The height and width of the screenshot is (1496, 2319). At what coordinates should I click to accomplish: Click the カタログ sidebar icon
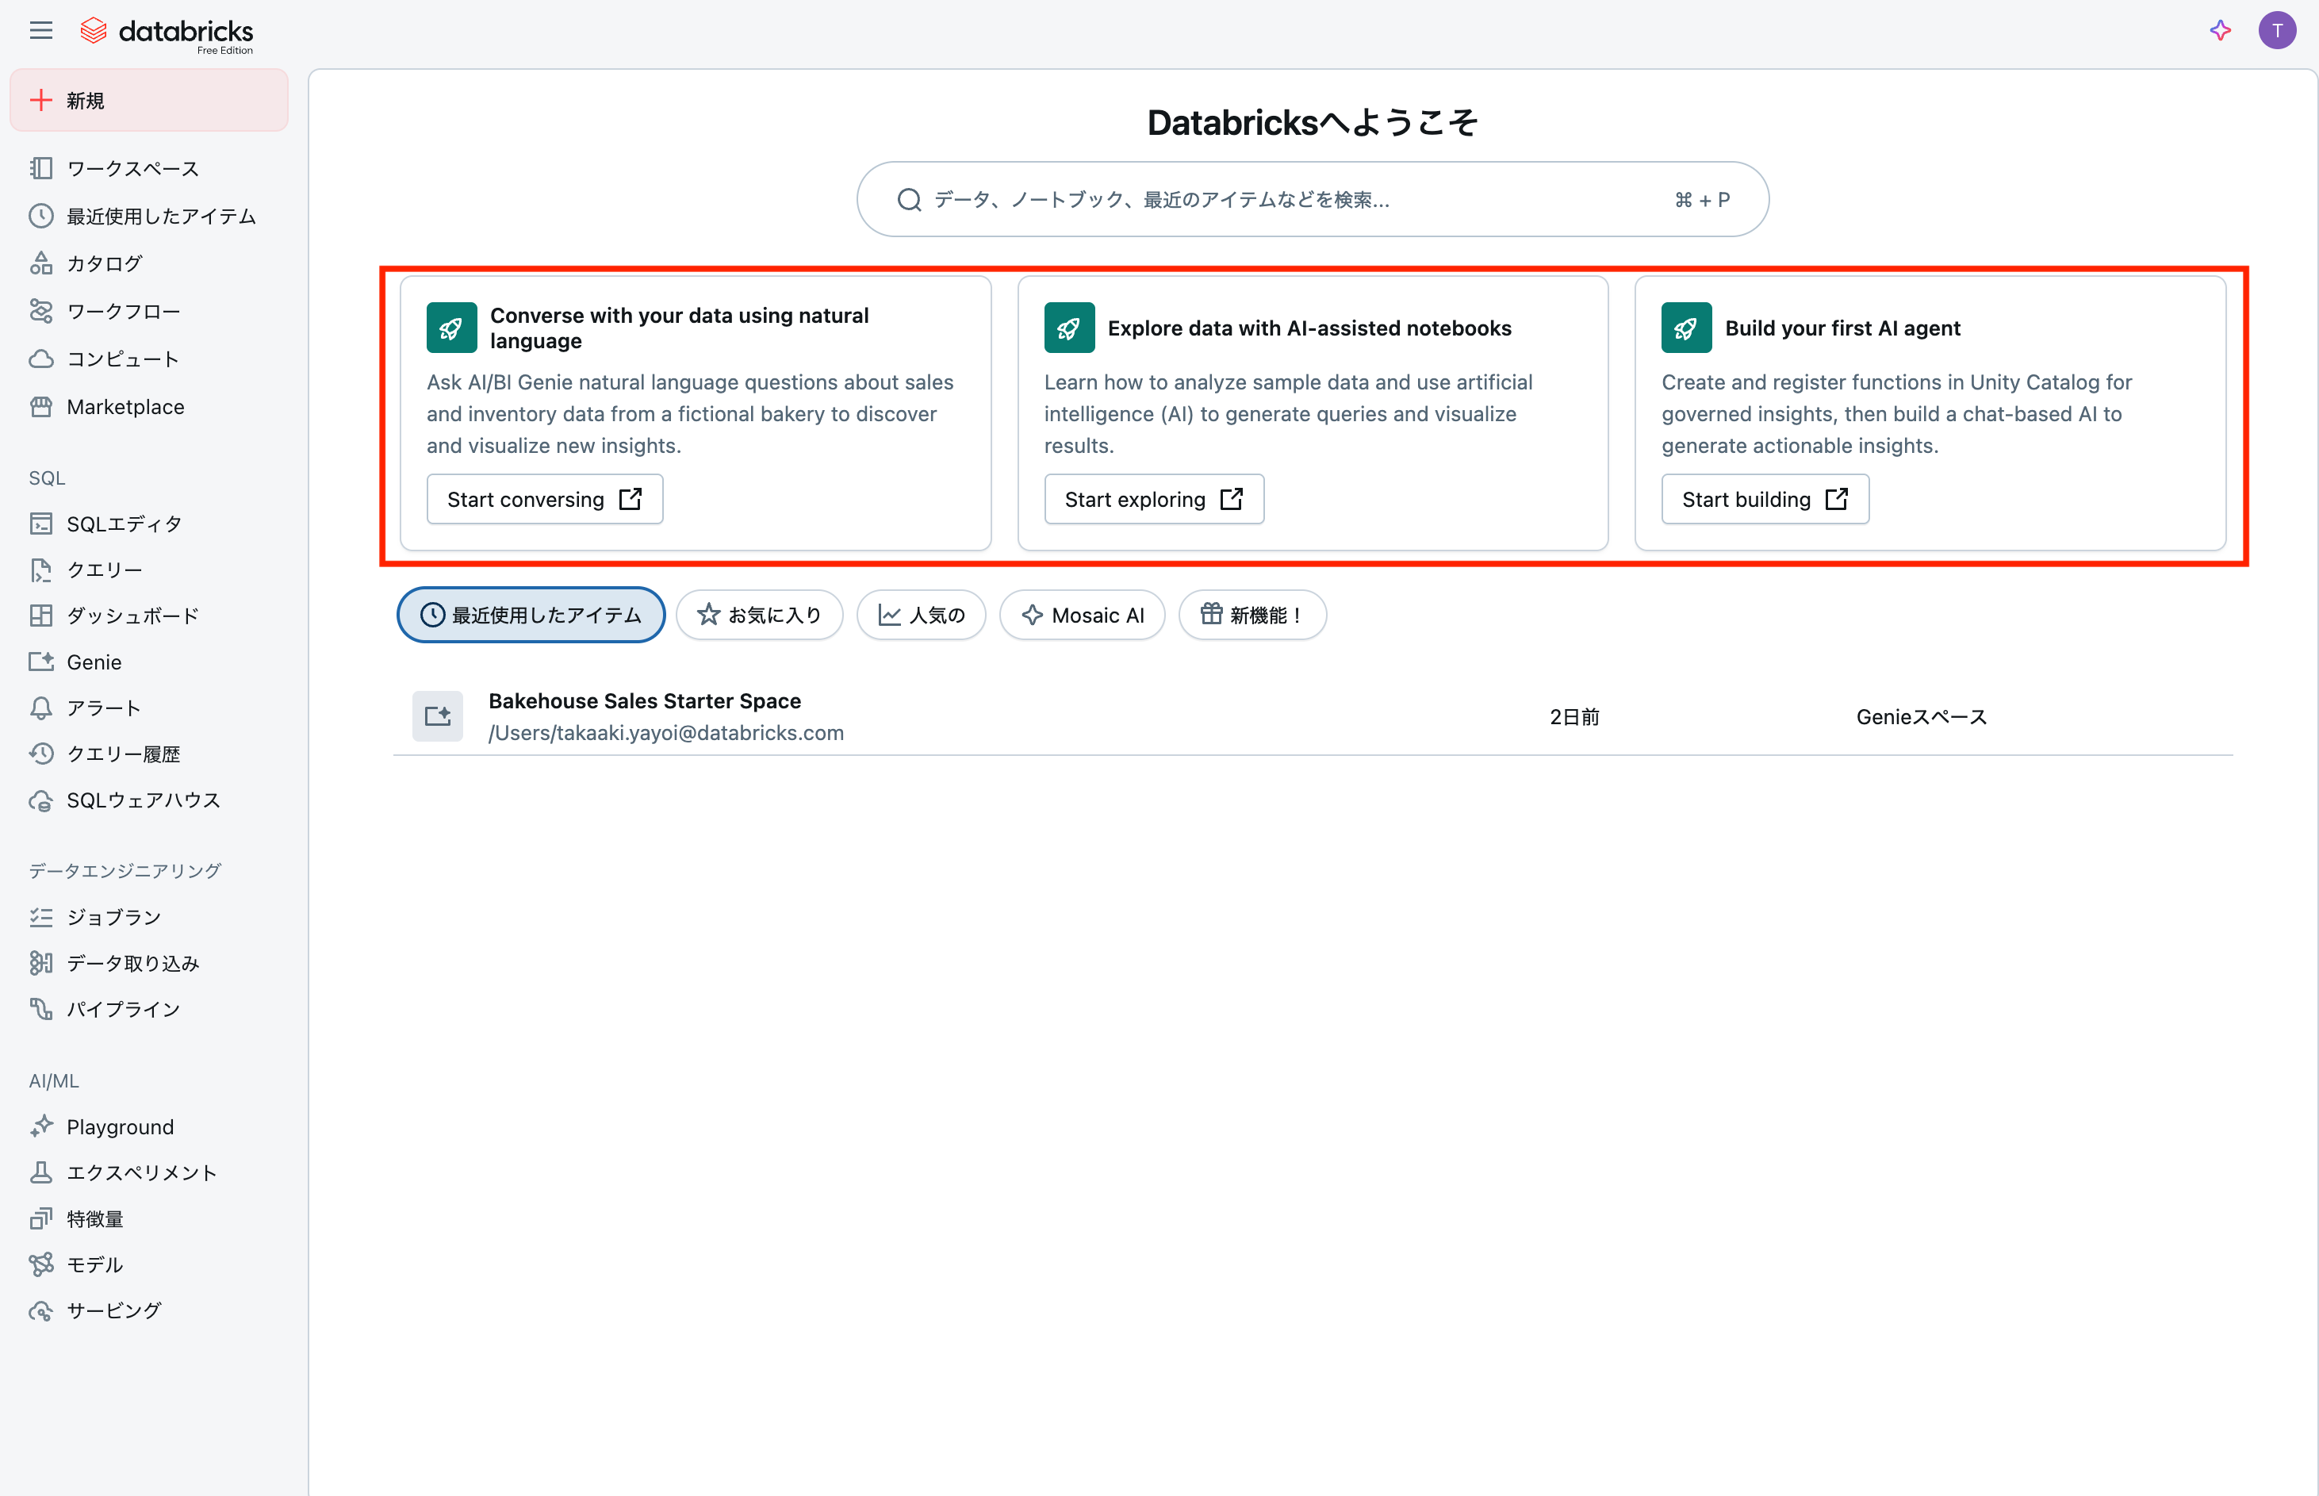[40, 263]
